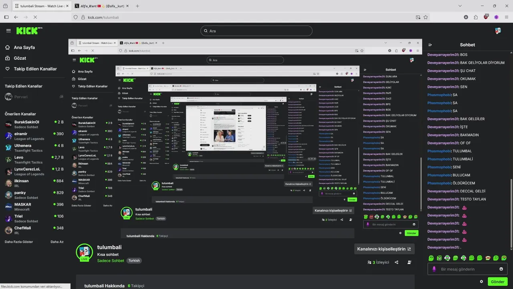Click the Turkish language tag

[x=134, y=261]
